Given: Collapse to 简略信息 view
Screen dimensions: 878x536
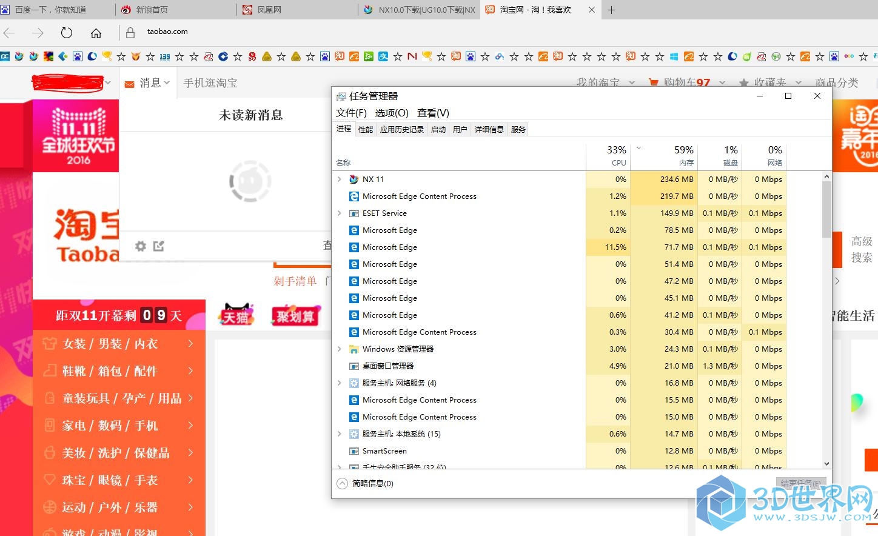Looking at the screenshot, I should pyautogui.click(x=365, y=483).
